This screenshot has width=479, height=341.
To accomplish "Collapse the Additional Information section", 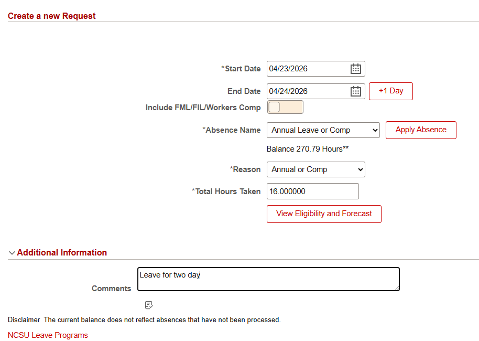I will pos(12,253).
